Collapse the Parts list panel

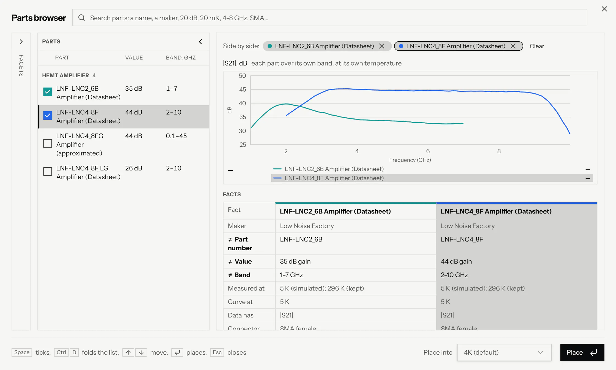[200, 42]
